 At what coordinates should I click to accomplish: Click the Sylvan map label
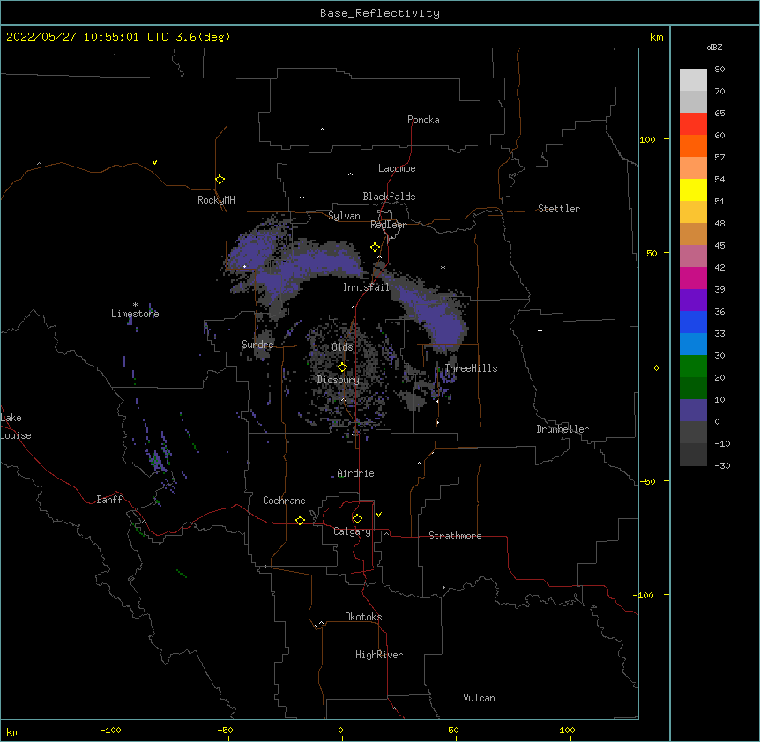point(344,216)
